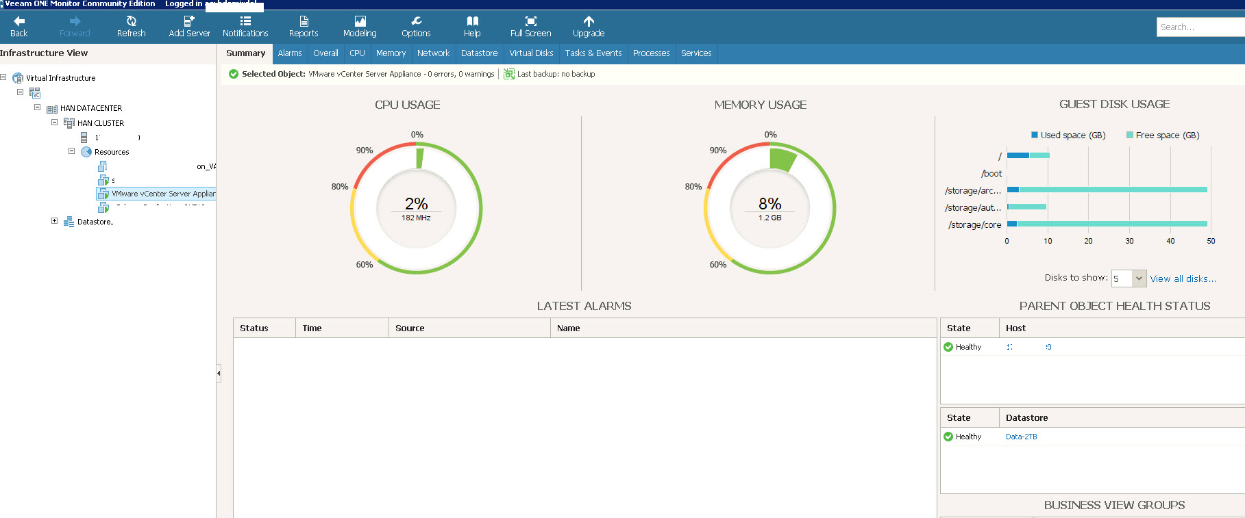
Task: Switch to Full Screen mode
Action: coord(530,21)
